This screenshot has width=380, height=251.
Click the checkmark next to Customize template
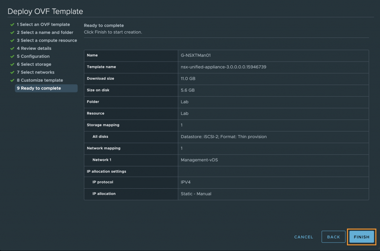12,80
